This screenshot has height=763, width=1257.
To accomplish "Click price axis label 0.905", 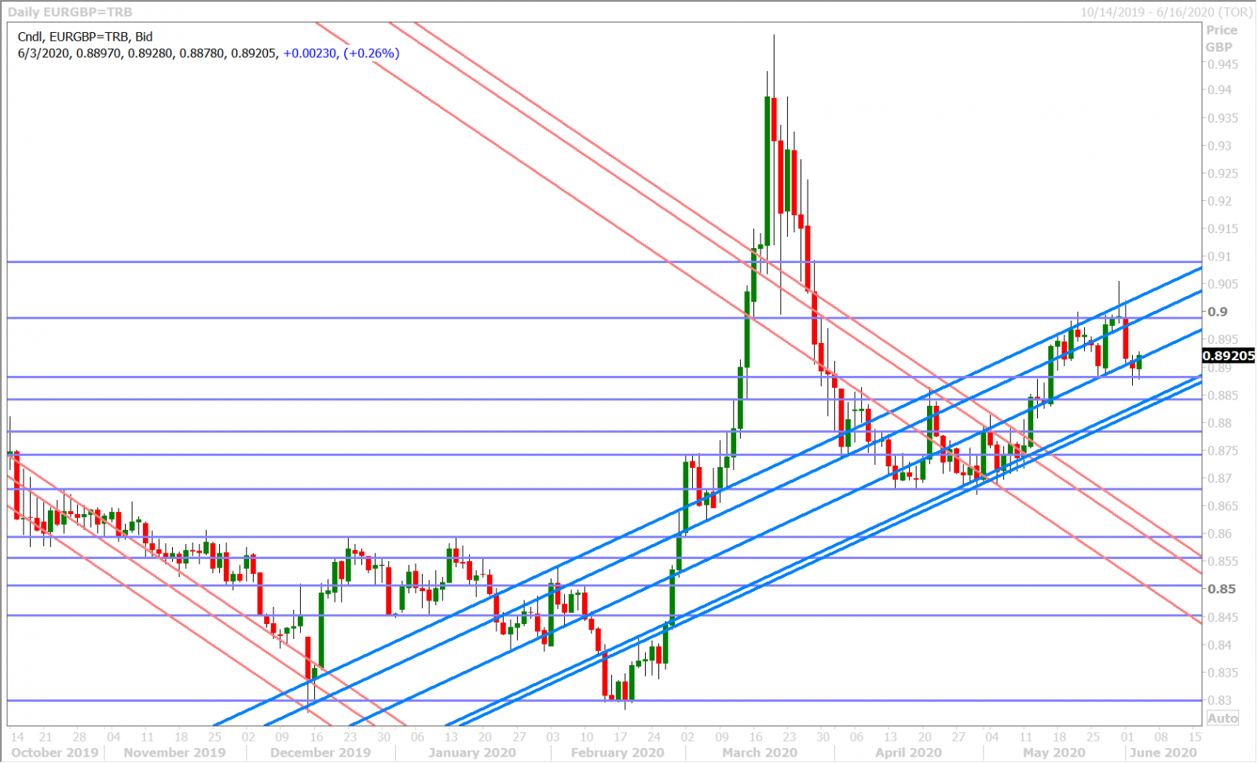I will click(x=1222, y=284).
